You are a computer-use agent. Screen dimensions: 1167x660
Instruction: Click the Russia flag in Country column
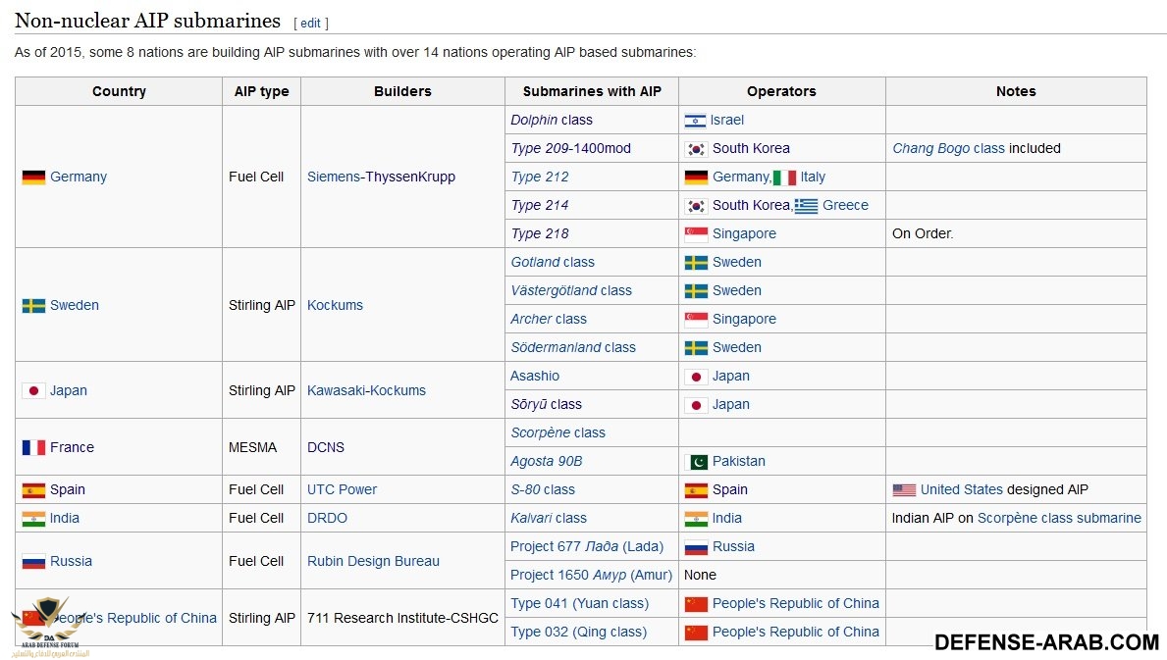(33, 562)
